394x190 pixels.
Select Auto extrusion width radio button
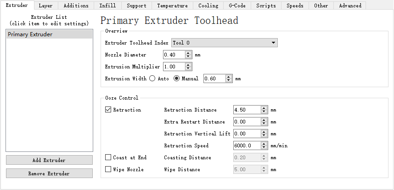[152, 78]
